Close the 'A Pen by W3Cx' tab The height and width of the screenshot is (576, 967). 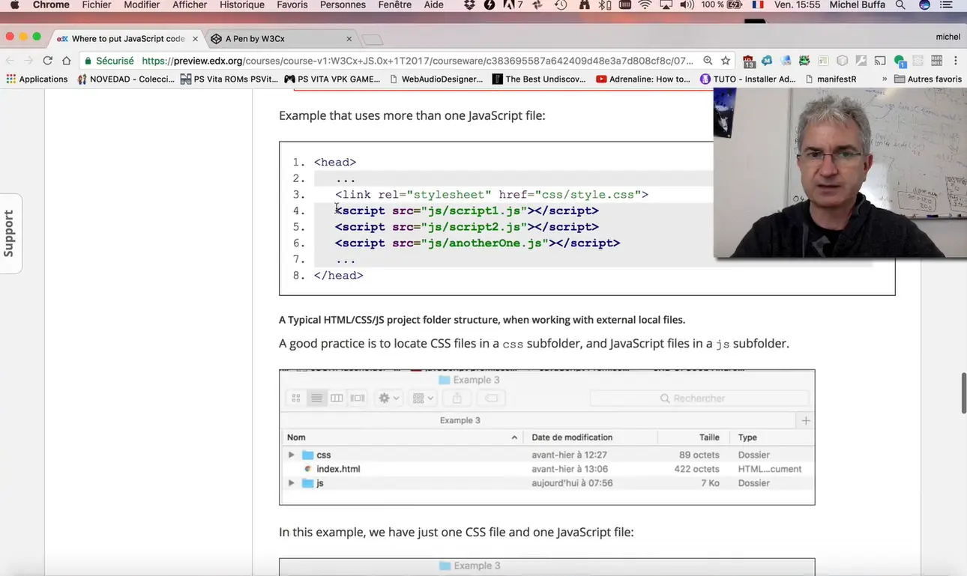pyautogui.click(x=349, y=39)
